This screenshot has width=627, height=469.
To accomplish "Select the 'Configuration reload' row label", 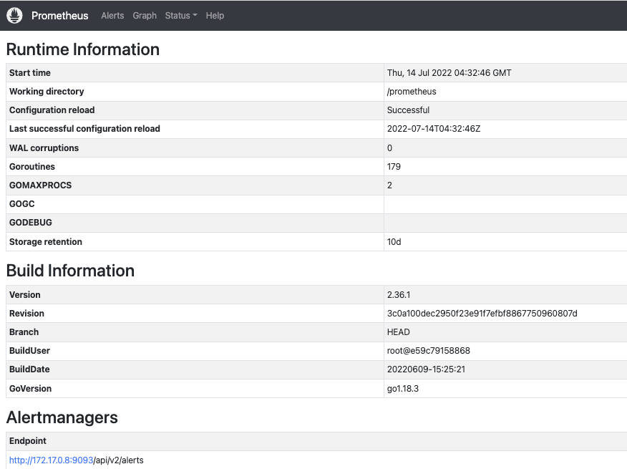I will 52,110.
